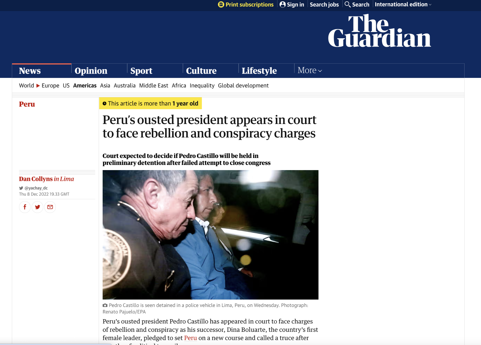Click the Pedro Castillo article photo

(x=210, y=234)
